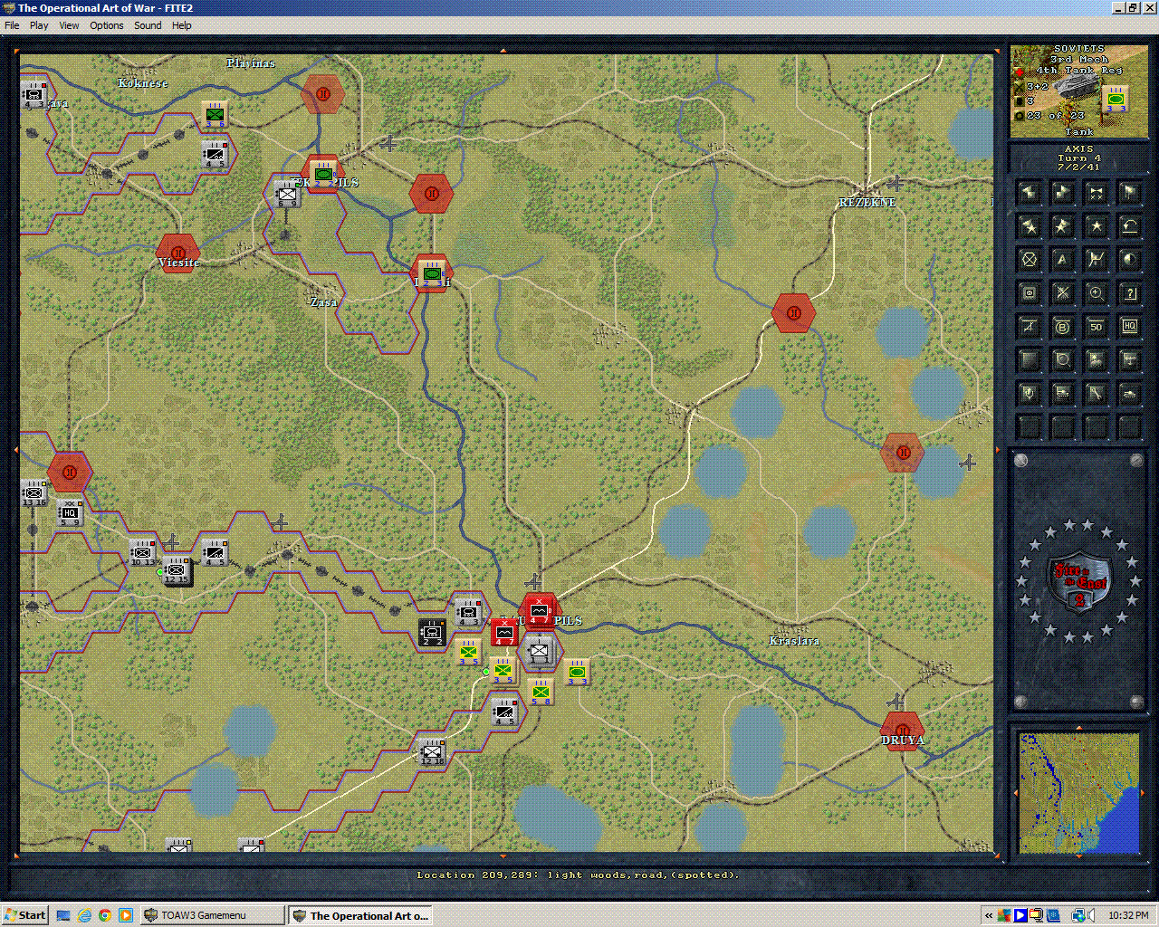1159x927 pixels.
Task: Click the volume icon in system tray
Action: [x=1090, y=915]
